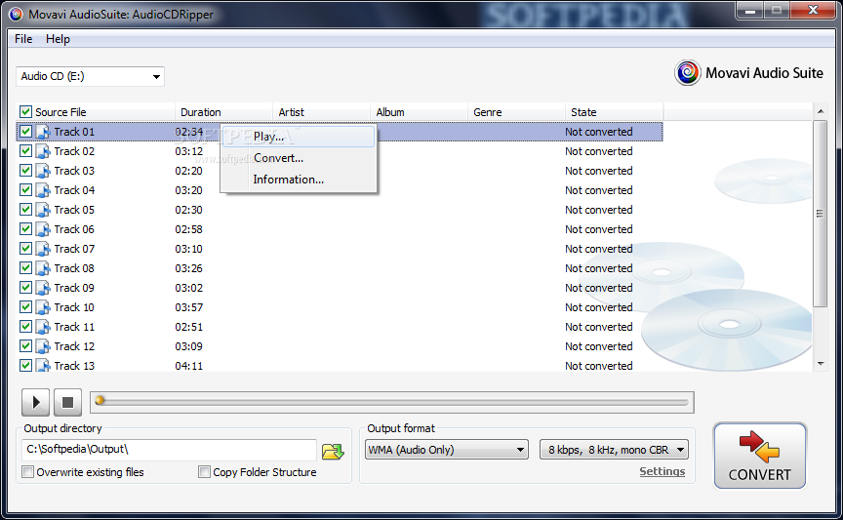This screenshot has height=520, width=843.
Task: Uncheck the Track 01 checkbox
Action: click(x=25, y=131)
